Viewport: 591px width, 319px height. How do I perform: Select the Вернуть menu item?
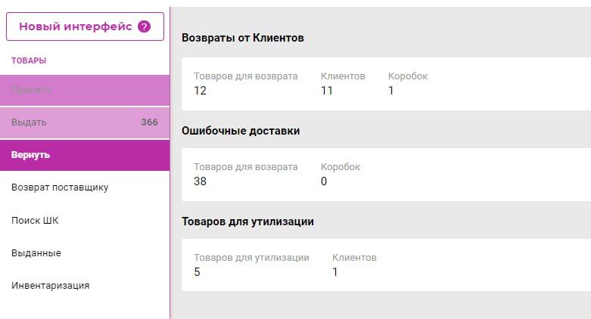[x=31, y=155]
